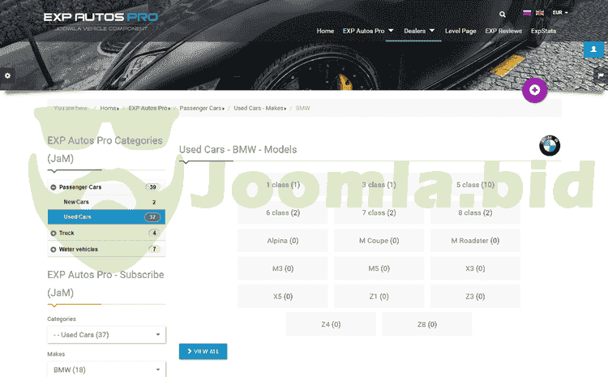Click Used Cars - Makes breadcrumb link
The width and height of the screenshot is (608, 377).
[x=259, y=108]
